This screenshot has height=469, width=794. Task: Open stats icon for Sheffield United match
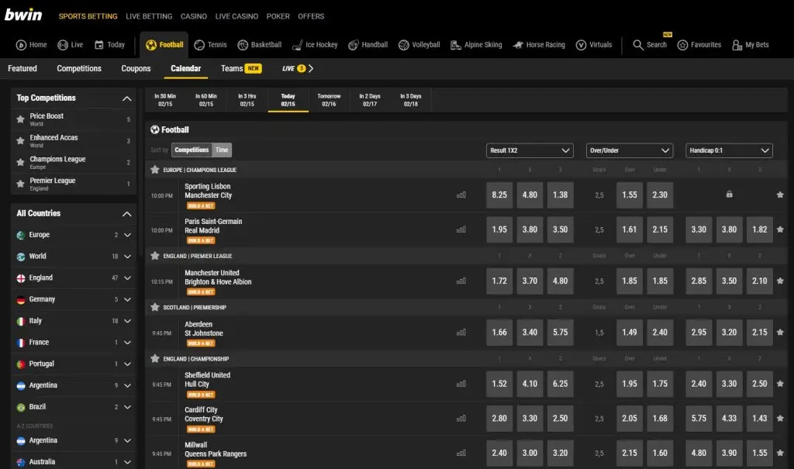click(461, 384)
